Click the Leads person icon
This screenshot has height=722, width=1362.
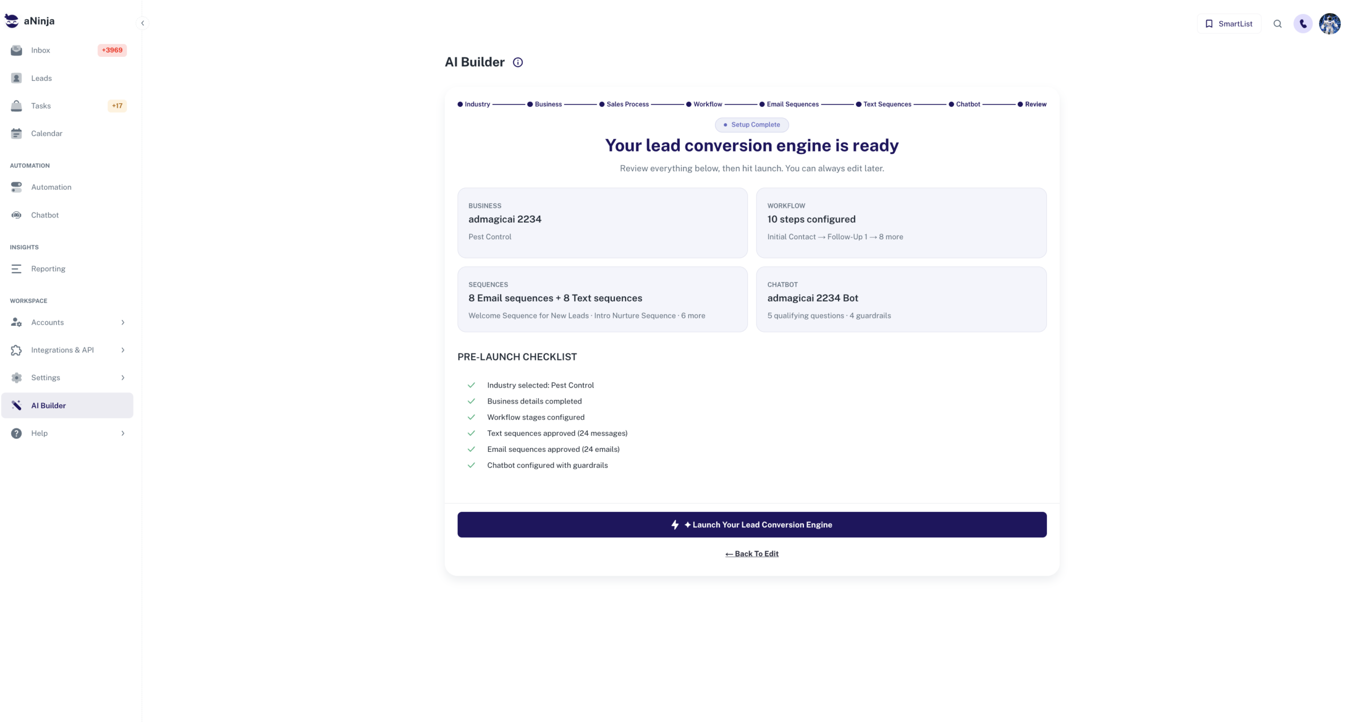pos(16,78)
